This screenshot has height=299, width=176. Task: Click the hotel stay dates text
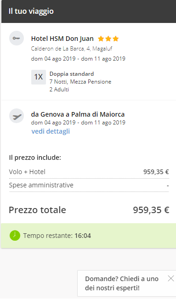pos(78,58)
